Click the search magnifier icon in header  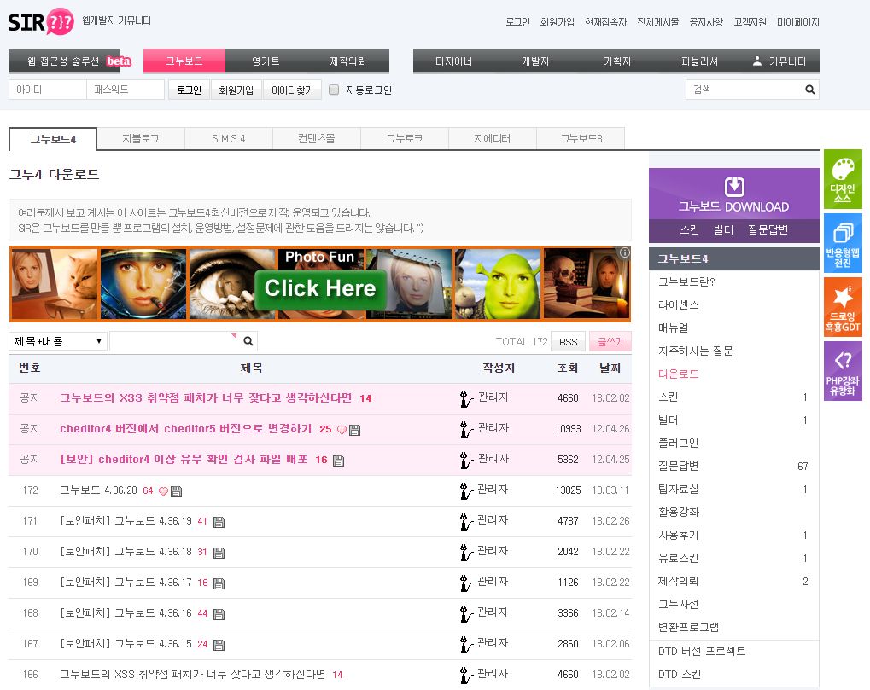(809, 90)
